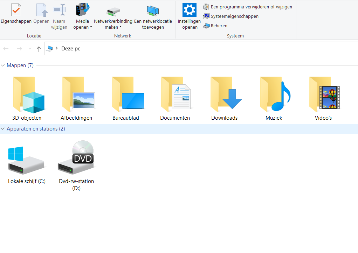
Task: Click the Deze pc address bar
Action: pyautogui.click(x=175, y=49)
